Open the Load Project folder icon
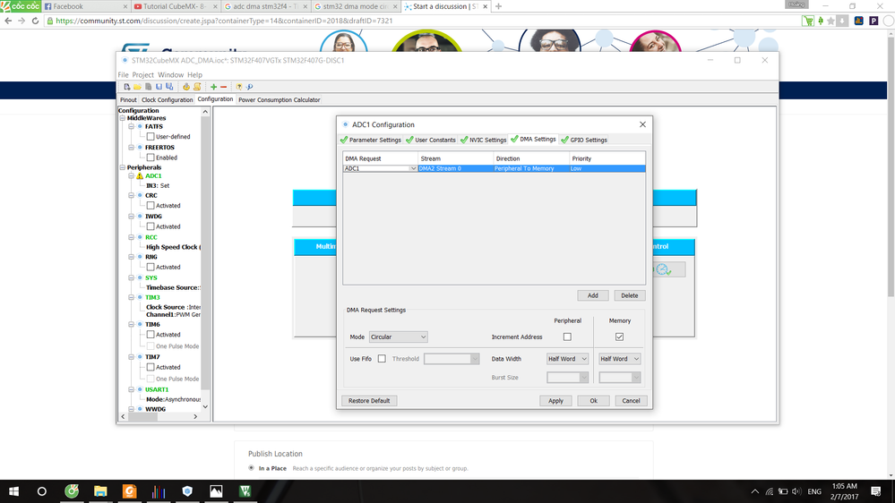The image size is (895, 503). point(138,87)
